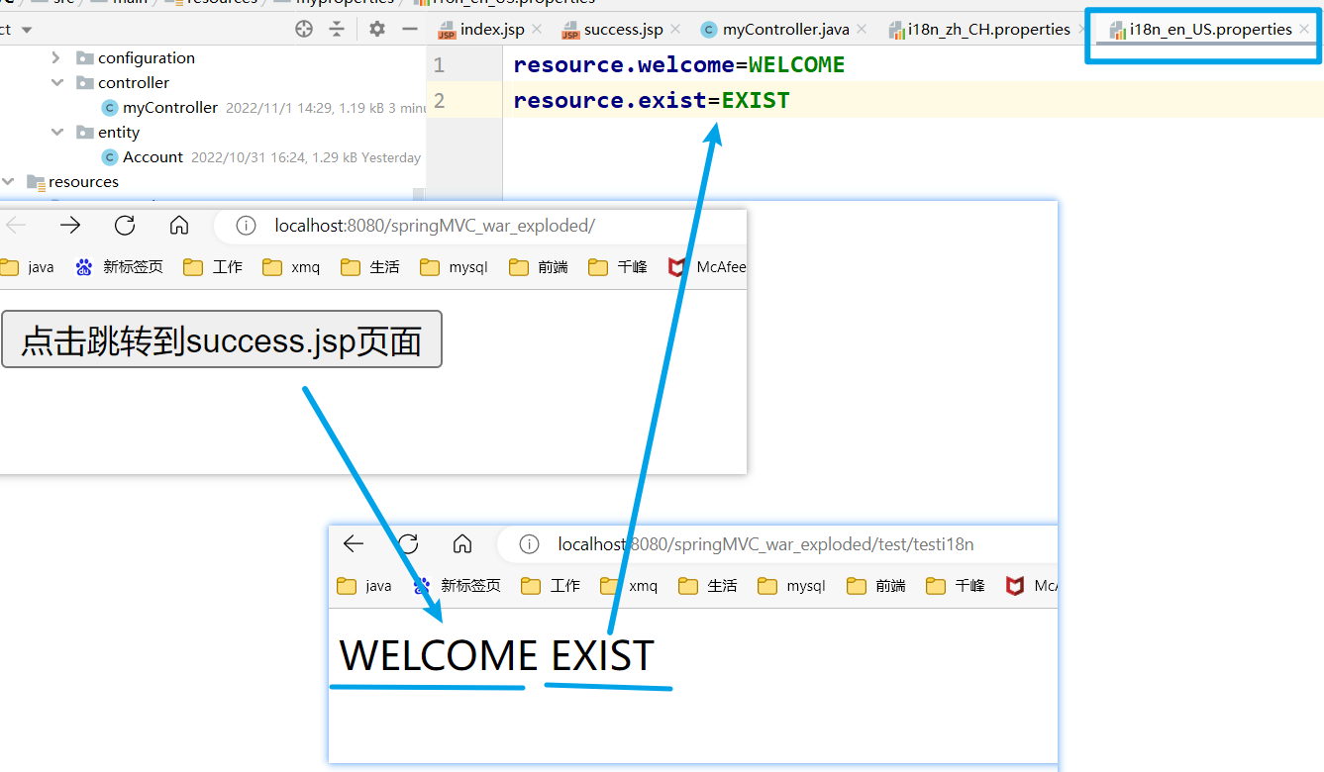The height and width of the screenshot is (772, 1324).
Task: Select the configuration folder row
Action: point(136,58)
